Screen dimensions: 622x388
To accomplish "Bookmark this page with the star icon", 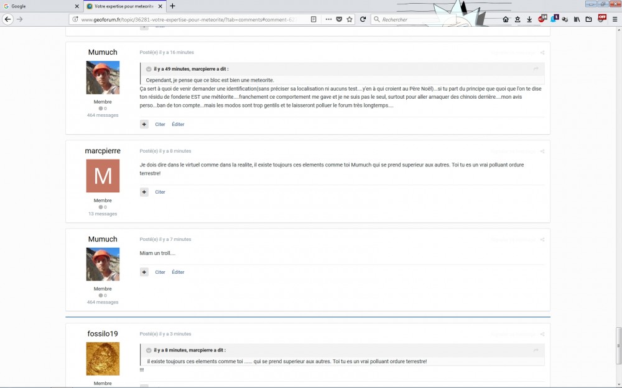I will (x=350, y=19).
